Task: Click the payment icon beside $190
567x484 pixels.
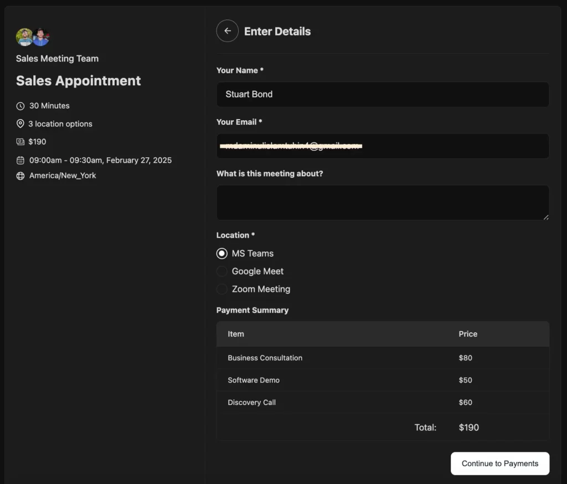Action: click(x=20, y=142)
